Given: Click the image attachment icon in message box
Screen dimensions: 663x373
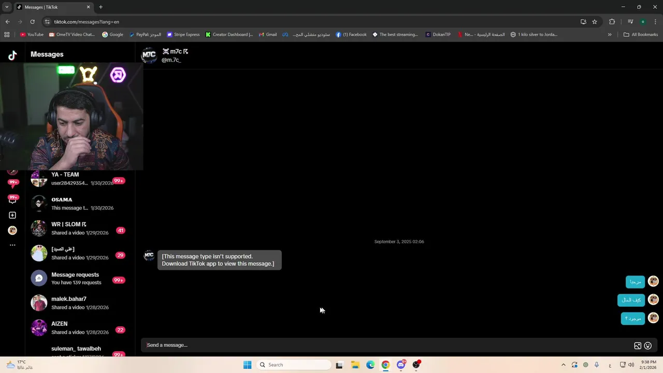Looking at the screenshot, I should 638,346.
